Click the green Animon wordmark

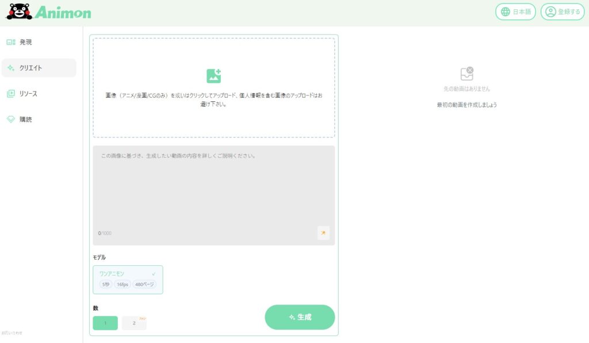coord(63,12)
